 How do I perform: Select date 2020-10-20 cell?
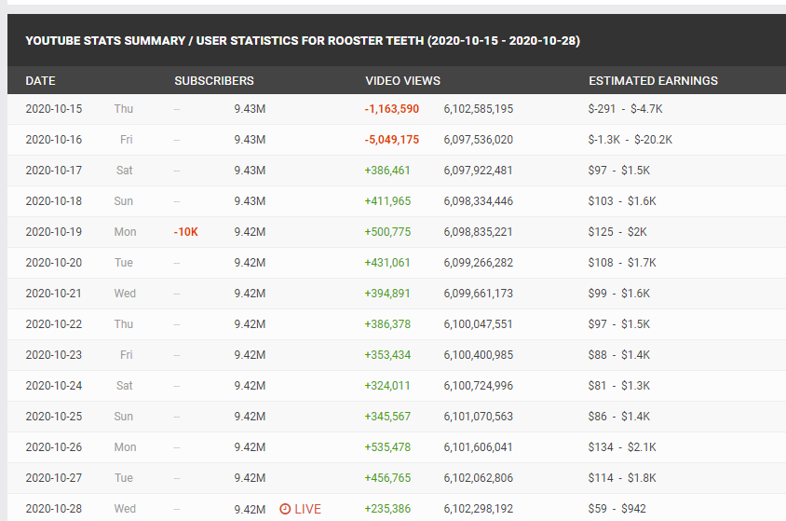[x=54, y=263]
